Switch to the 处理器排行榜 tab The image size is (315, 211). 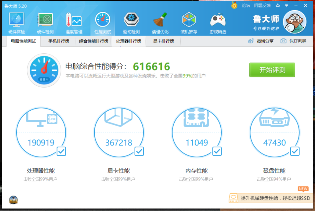point(128,41)
